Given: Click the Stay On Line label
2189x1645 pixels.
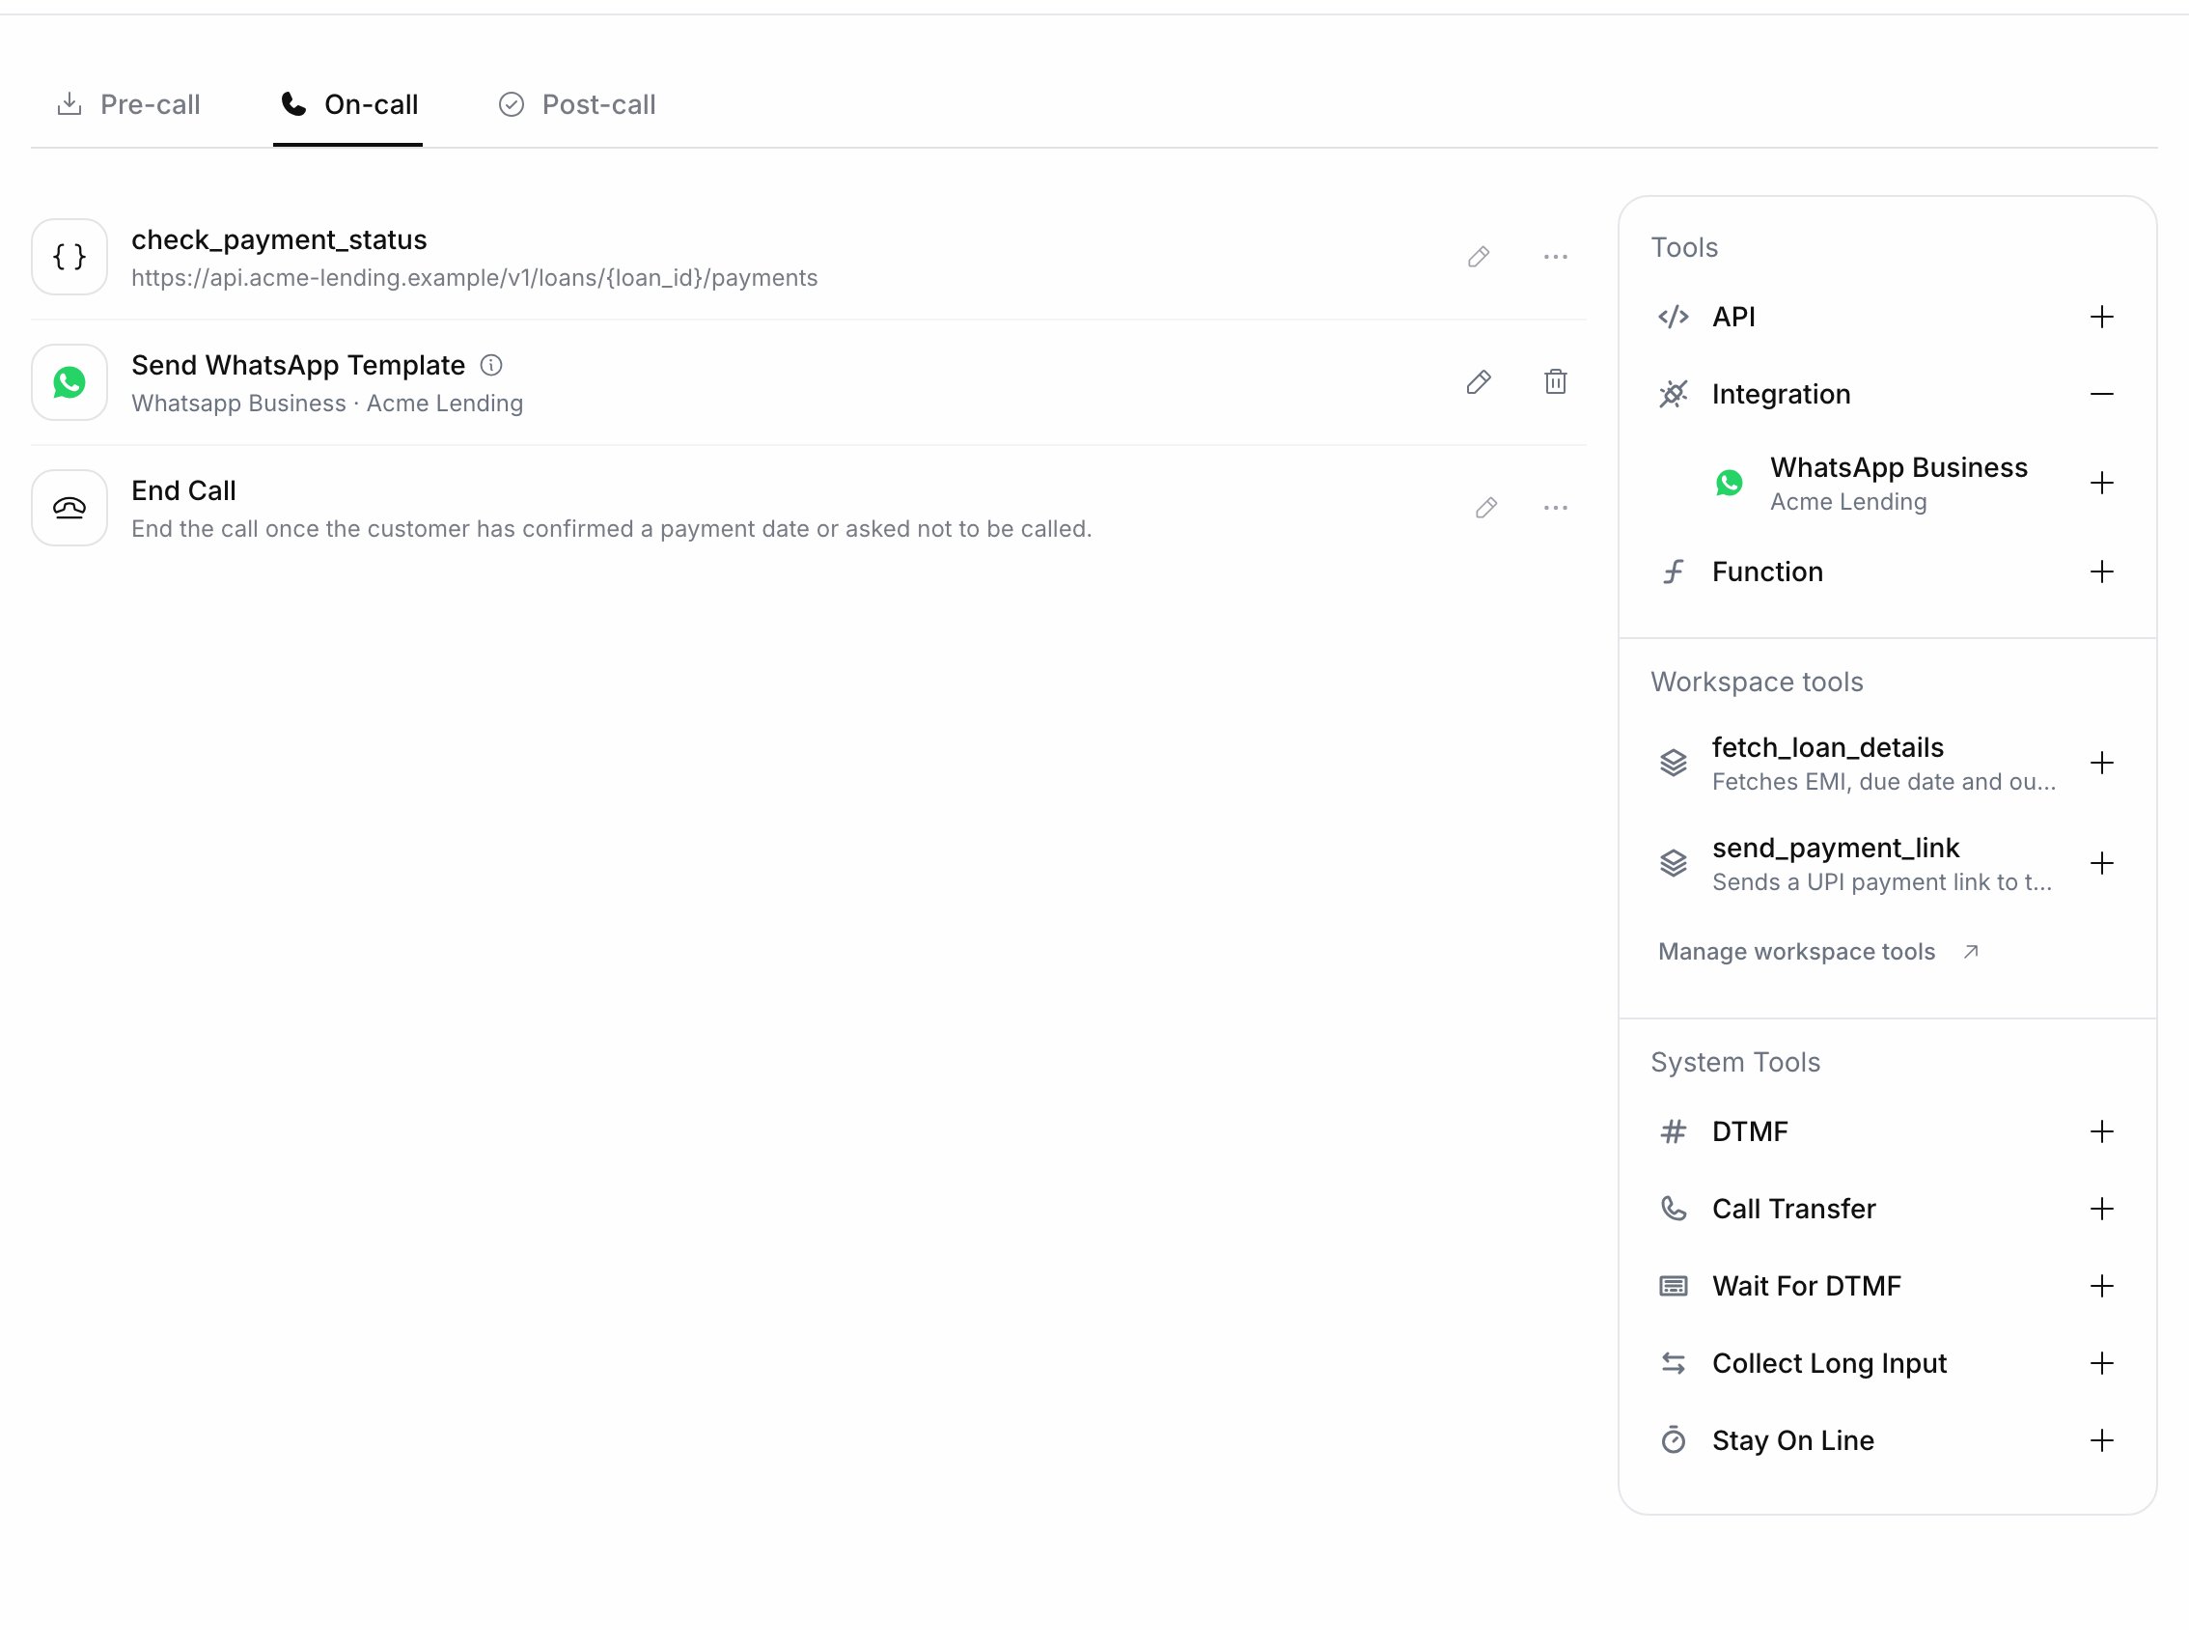Looking at the screenshot, I should click(1793, 1440).
